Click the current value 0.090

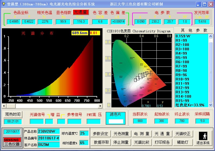tap(141, 22)
